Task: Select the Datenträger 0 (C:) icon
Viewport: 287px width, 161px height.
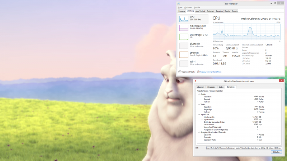Action: [x=184, y=37]
